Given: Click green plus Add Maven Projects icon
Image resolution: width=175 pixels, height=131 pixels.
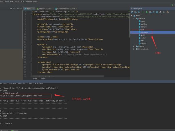Looking at the screenshot, I should coord(143,12).
